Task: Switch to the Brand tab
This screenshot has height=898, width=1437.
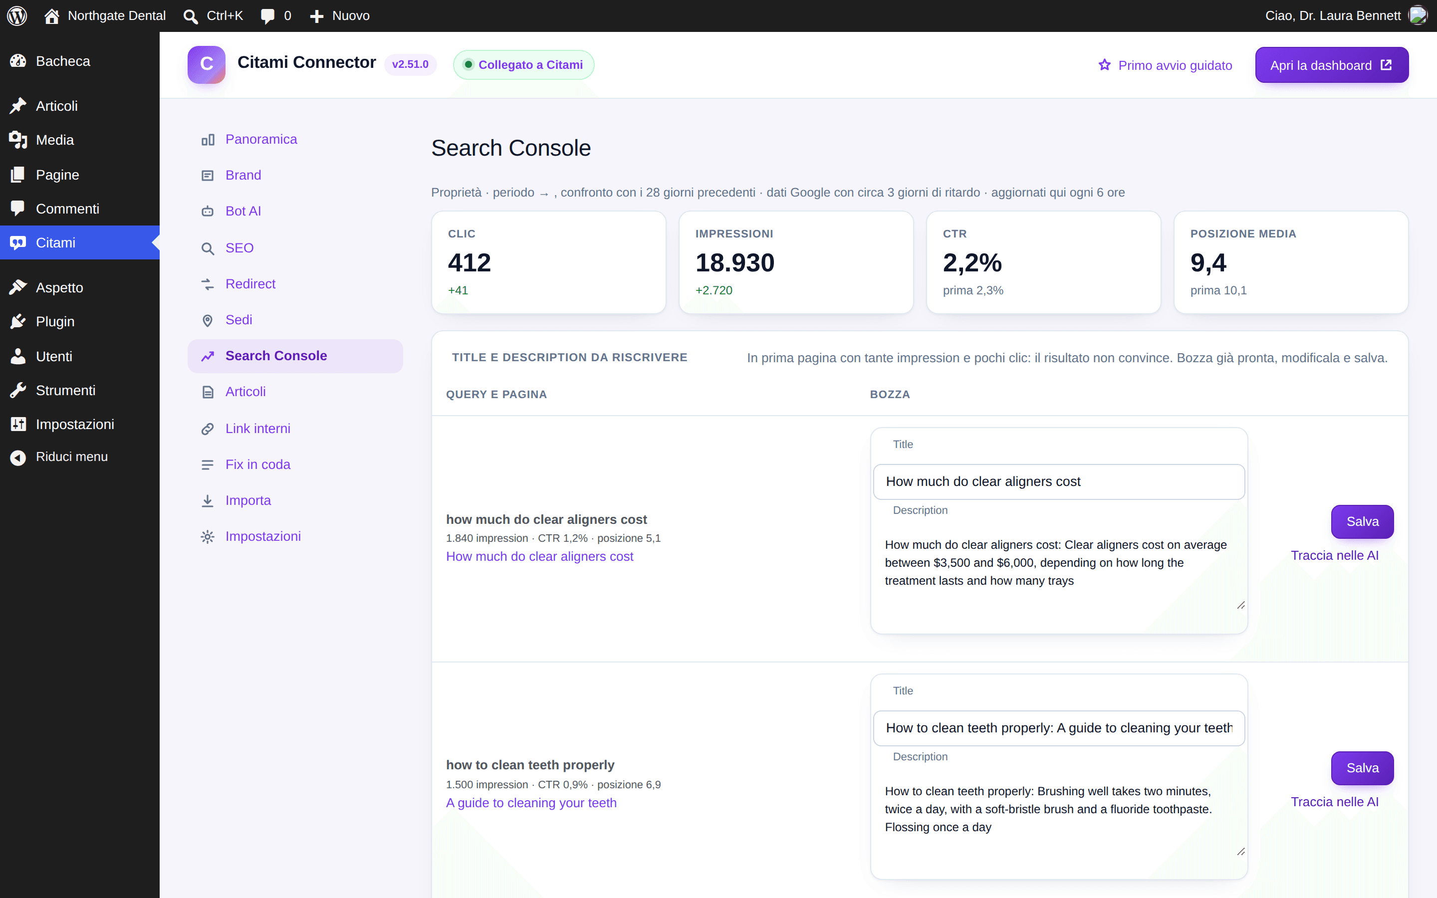Action: tap(295, 175)
